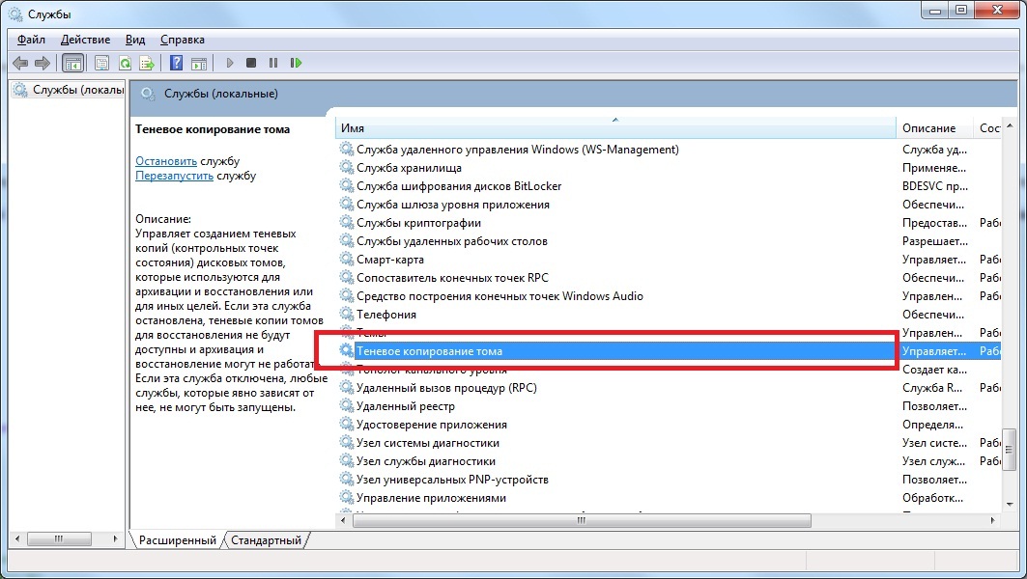Image resolution: width=1027 pixels, height=579 pixels.
Task: Click the services list horizontal scrollbar thumb
Action: point(581,520)
